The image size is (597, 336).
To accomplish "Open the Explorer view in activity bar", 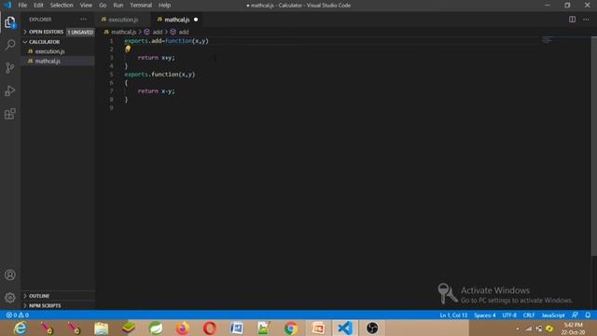I will pyautogui.click(x=10, y=22).
